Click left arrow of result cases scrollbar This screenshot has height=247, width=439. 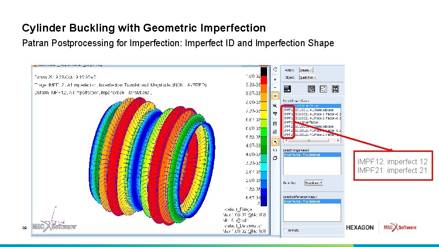tap(286, 140)
